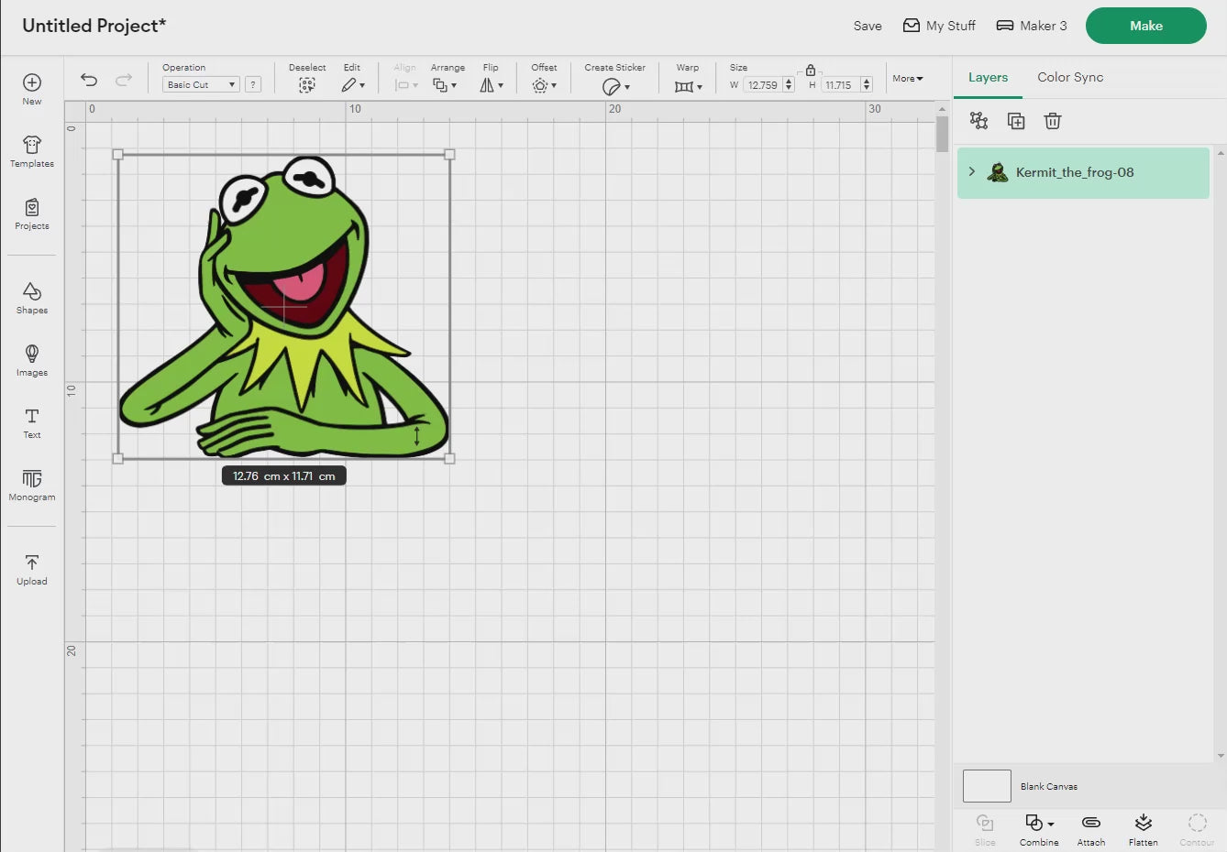Click the 12.76 cm x 11.71 cm label
1227x852 pixels.
click(x=284, y=476)
